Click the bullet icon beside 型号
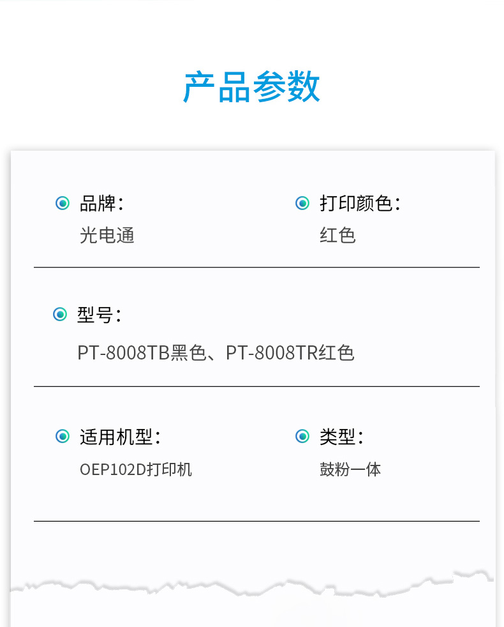The height and width of the screenshot is (627, 504). pos(60,314)
